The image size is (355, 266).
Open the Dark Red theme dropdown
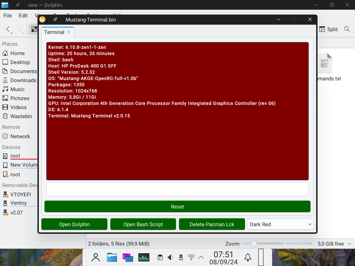click(280, 224)
